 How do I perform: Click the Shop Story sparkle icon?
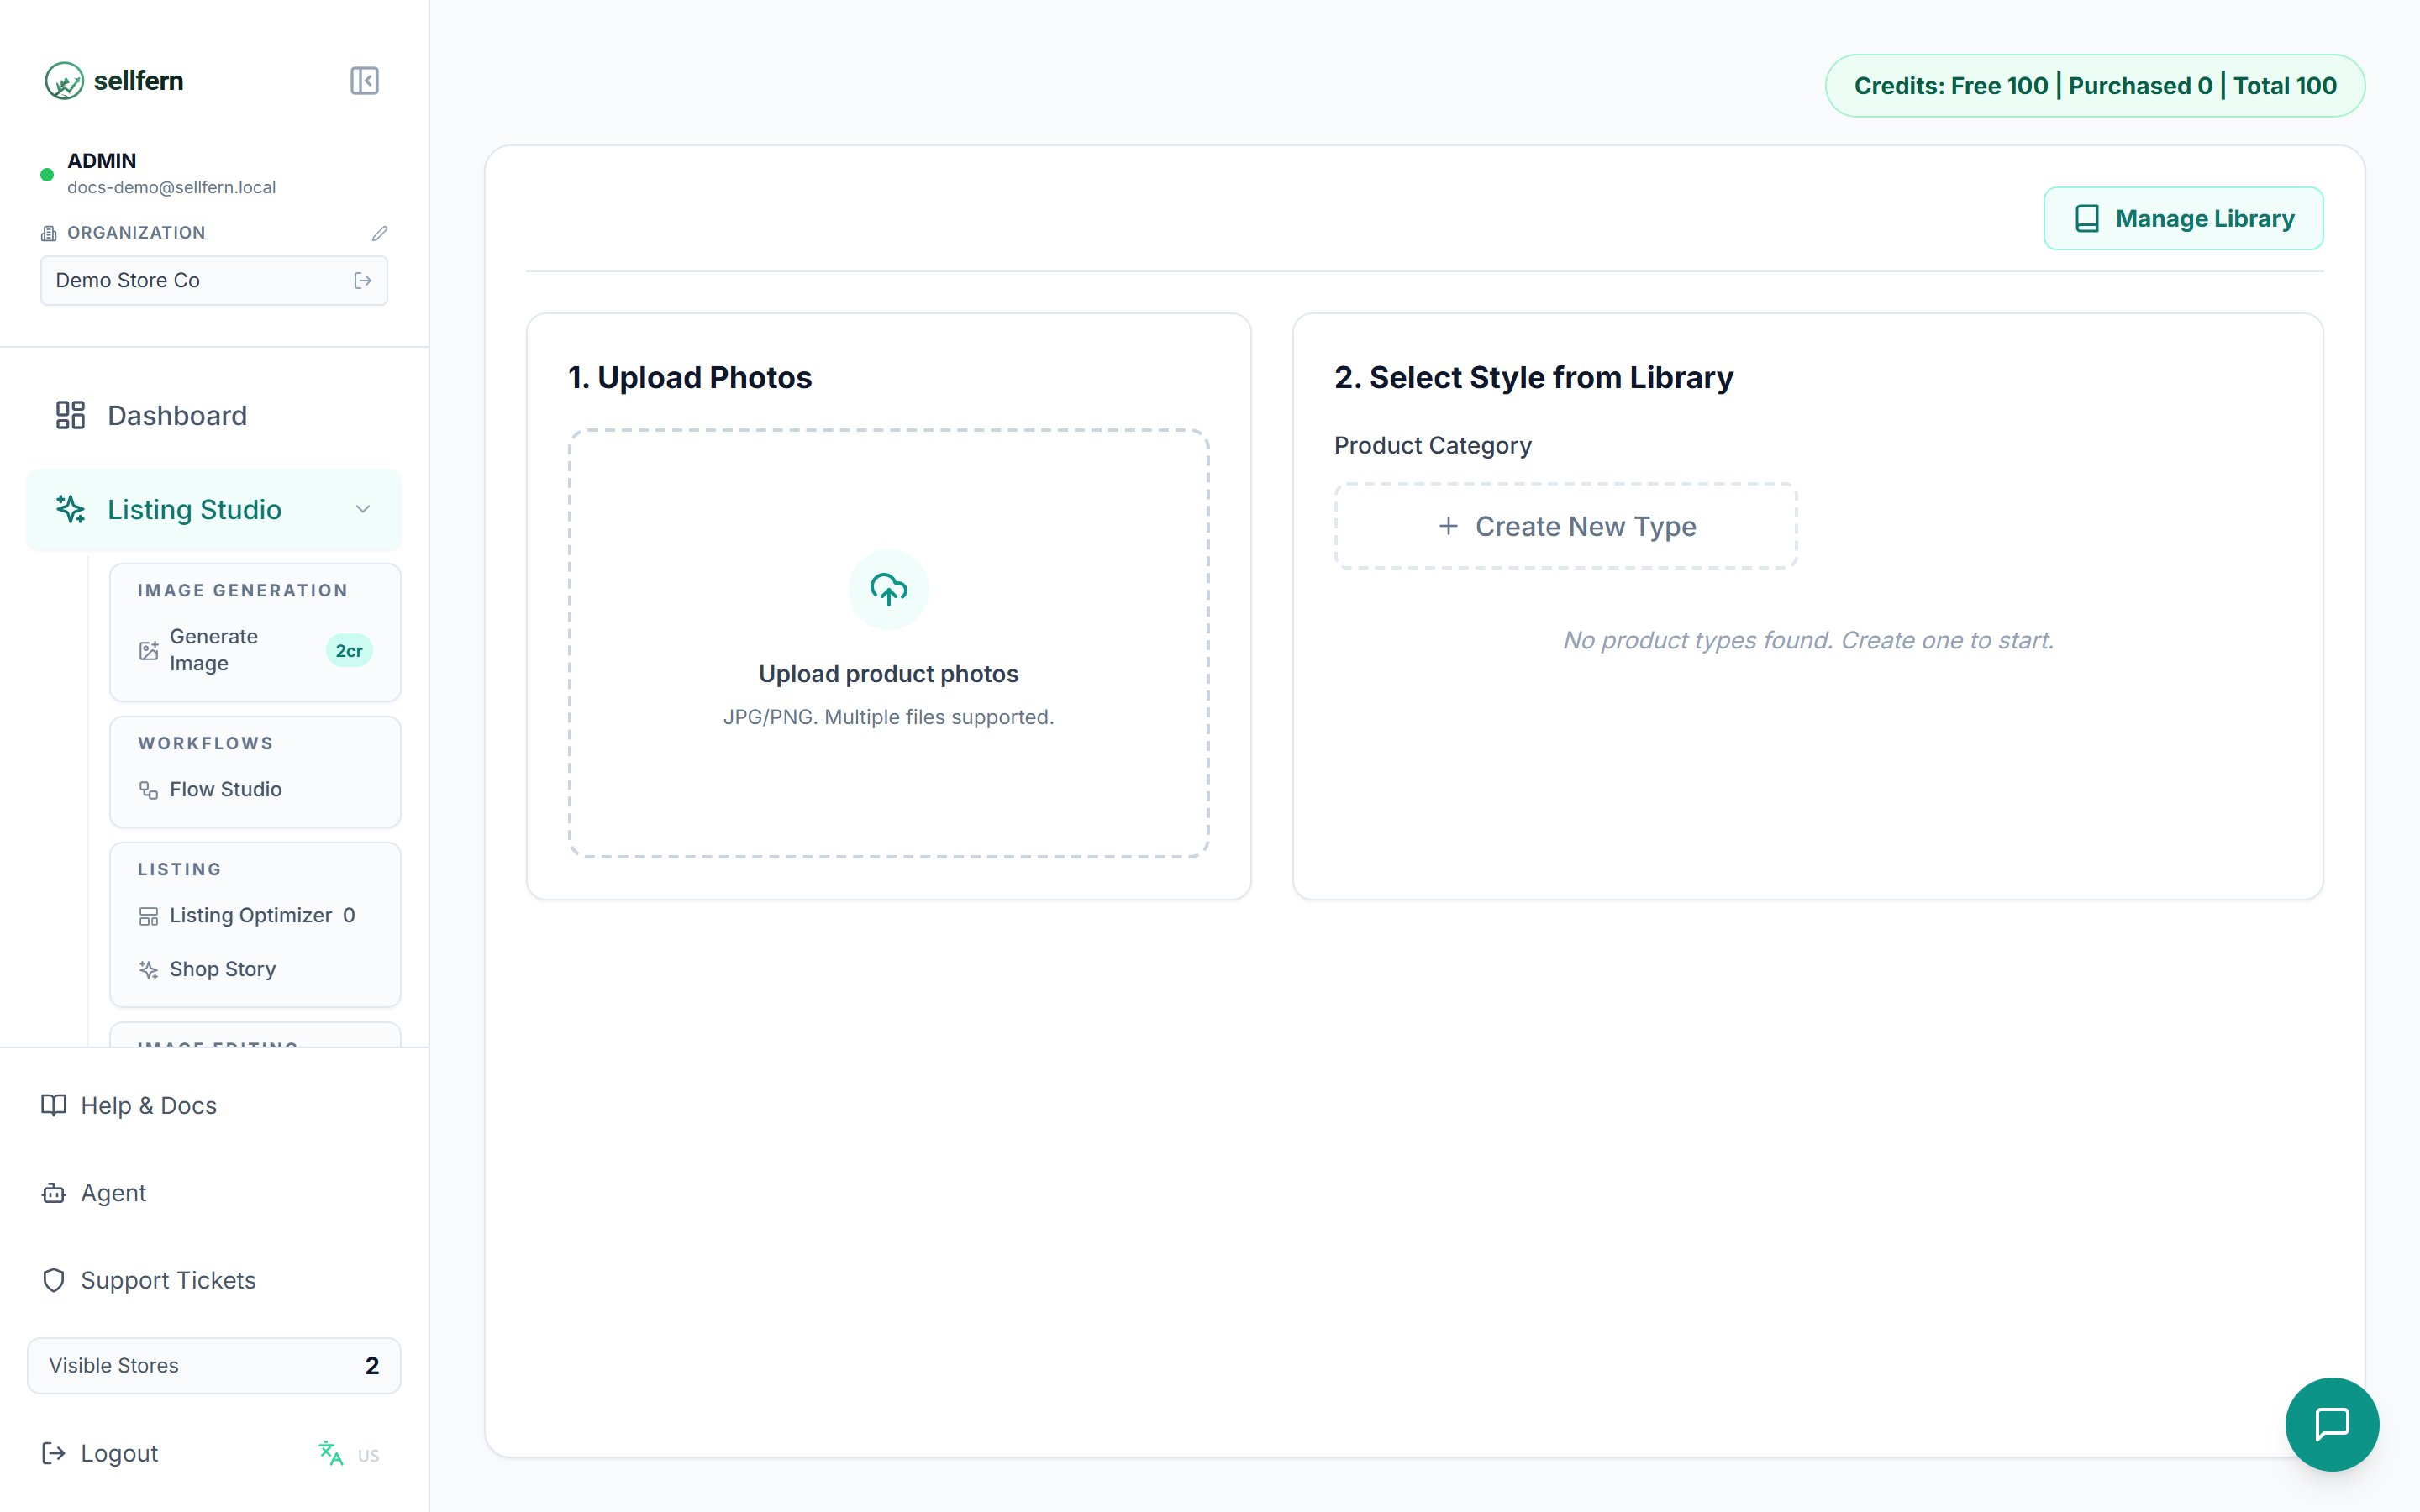pyautogui.click(x=149, y=970)
